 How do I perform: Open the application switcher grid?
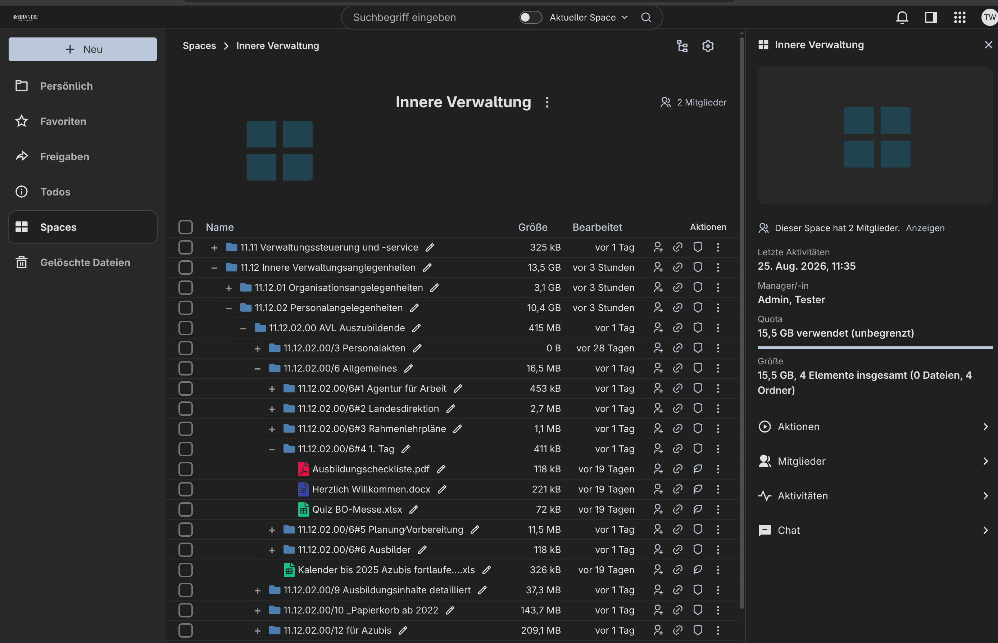coord(960,17)
